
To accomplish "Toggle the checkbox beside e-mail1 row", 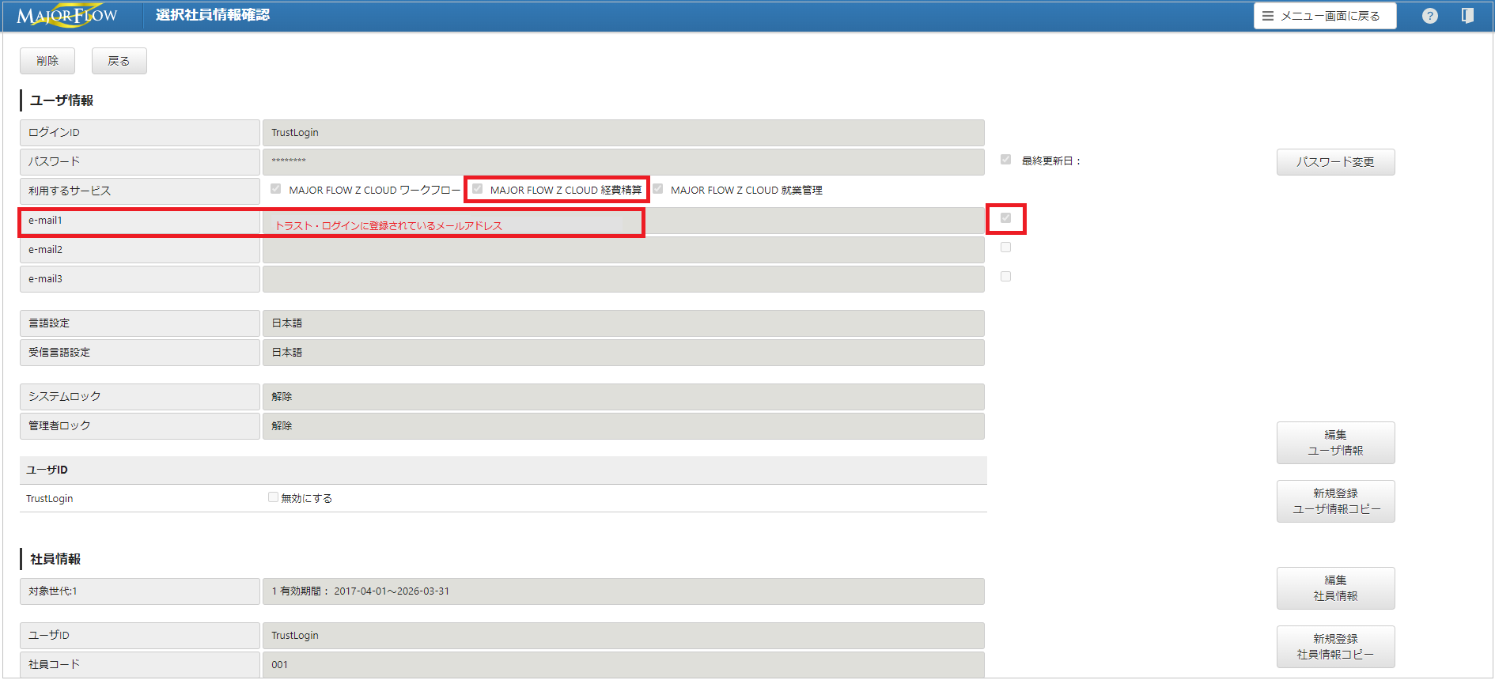I will pyautogui.click(x=1005, y=218).
